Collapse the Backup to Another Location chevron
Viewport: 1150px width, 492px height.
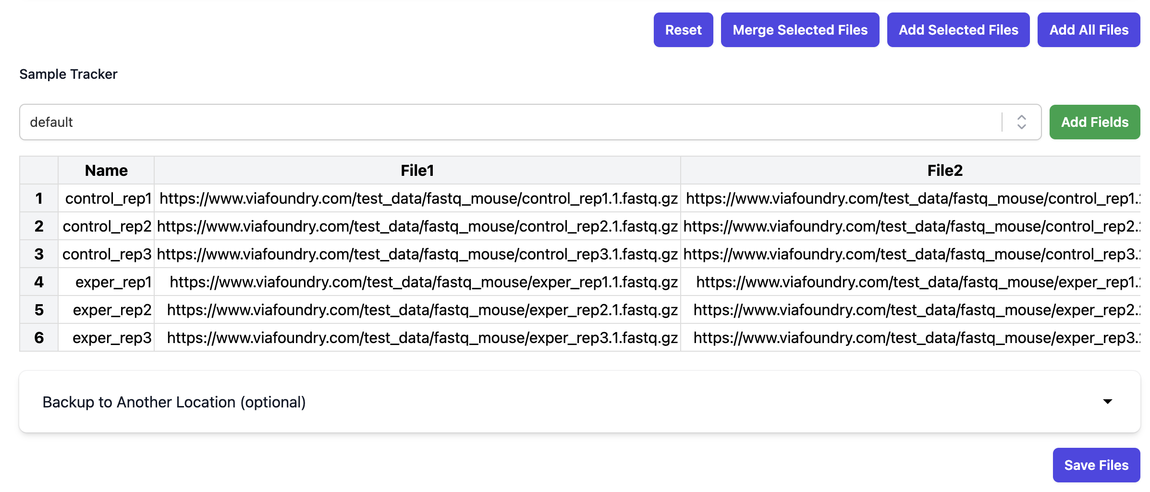pyautogui.click(x=1107, y=402)
